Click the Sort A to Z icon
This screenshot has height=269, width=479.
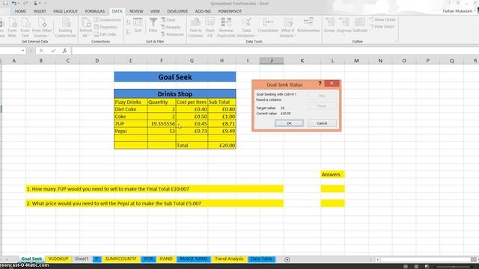pos(128,22)
